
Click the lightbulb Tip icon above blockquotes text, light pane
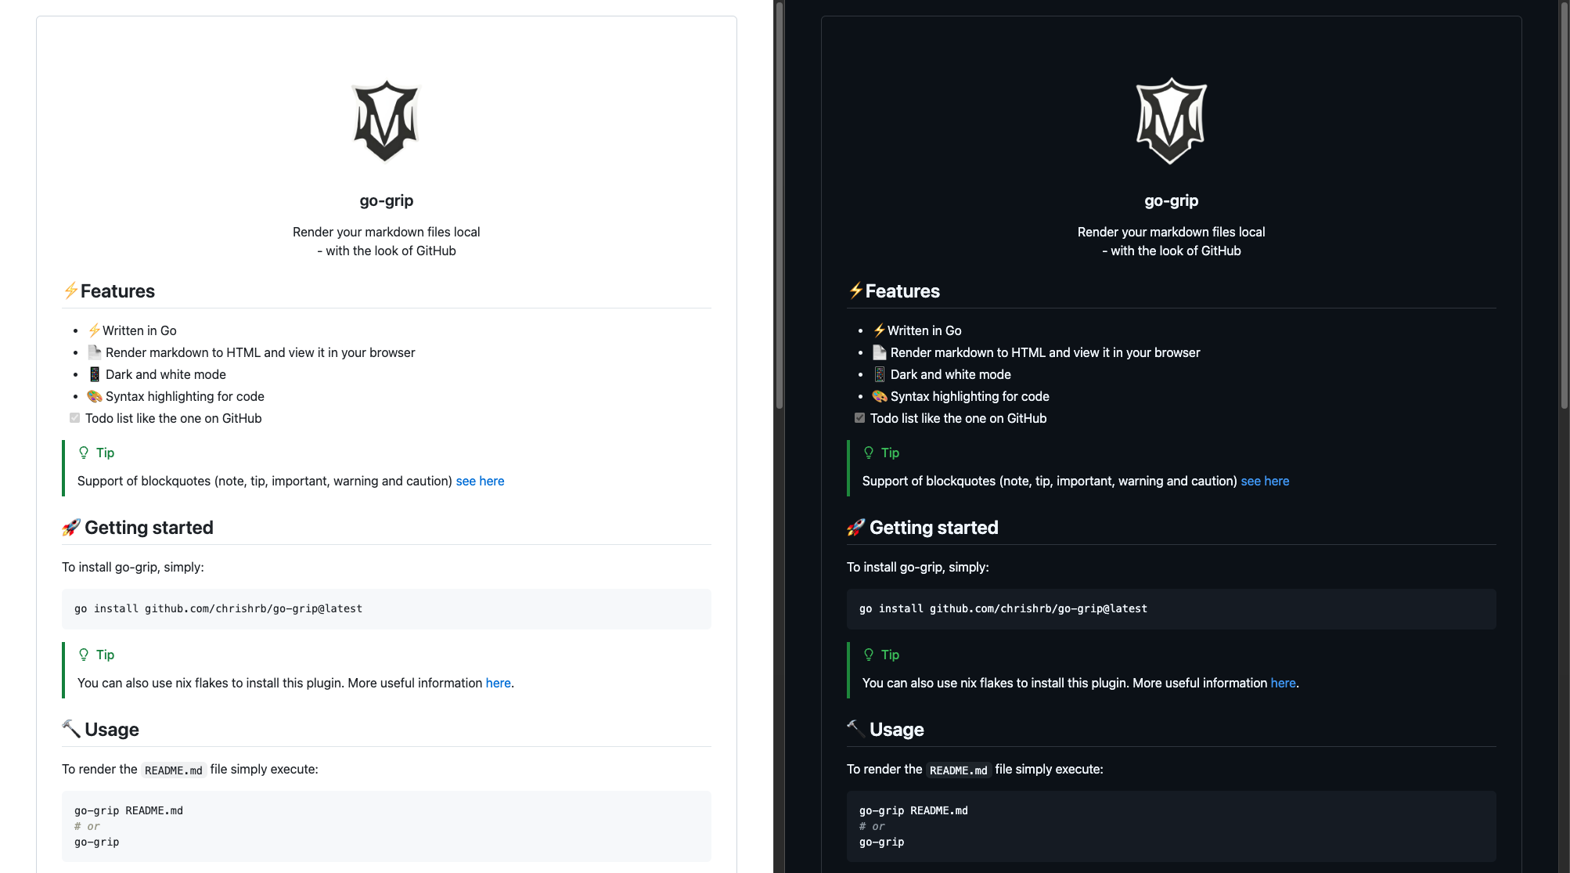[x=84, y=453]
